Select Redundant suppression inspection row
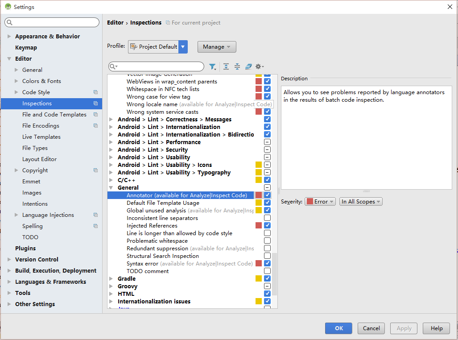Viewport: 458px width, 340px height. tap(189, 248)
